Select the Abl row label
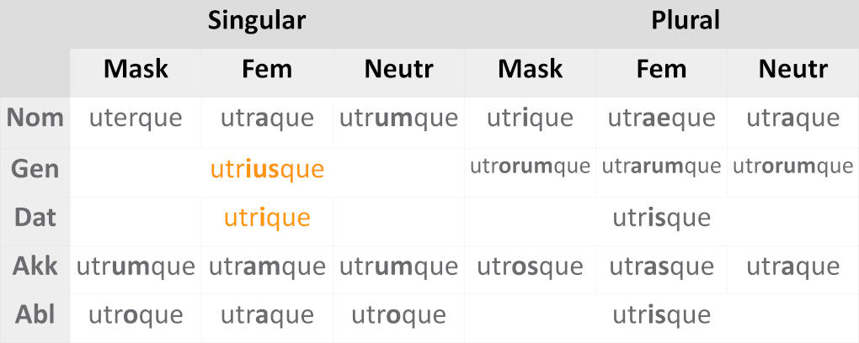 tap(35, 315)
